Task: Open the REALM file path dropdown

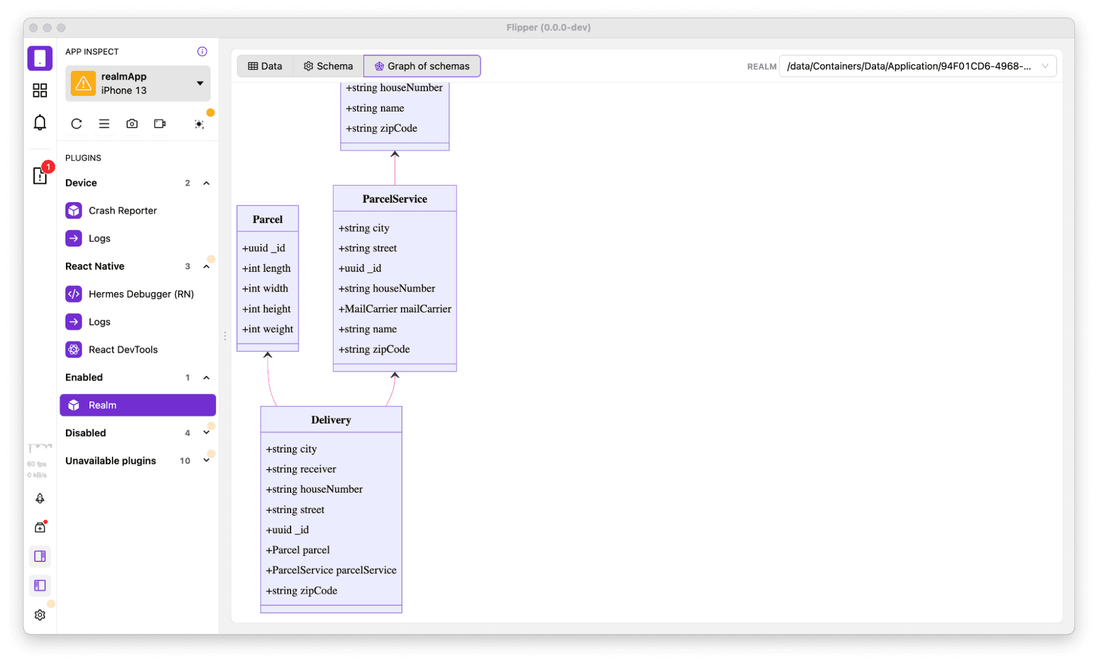Action: 917,66
